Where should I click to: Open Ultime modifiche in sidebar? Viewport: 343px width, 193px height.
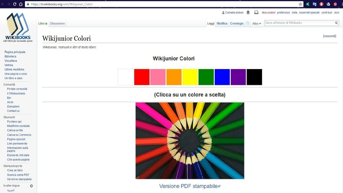(x=14, y=69)
